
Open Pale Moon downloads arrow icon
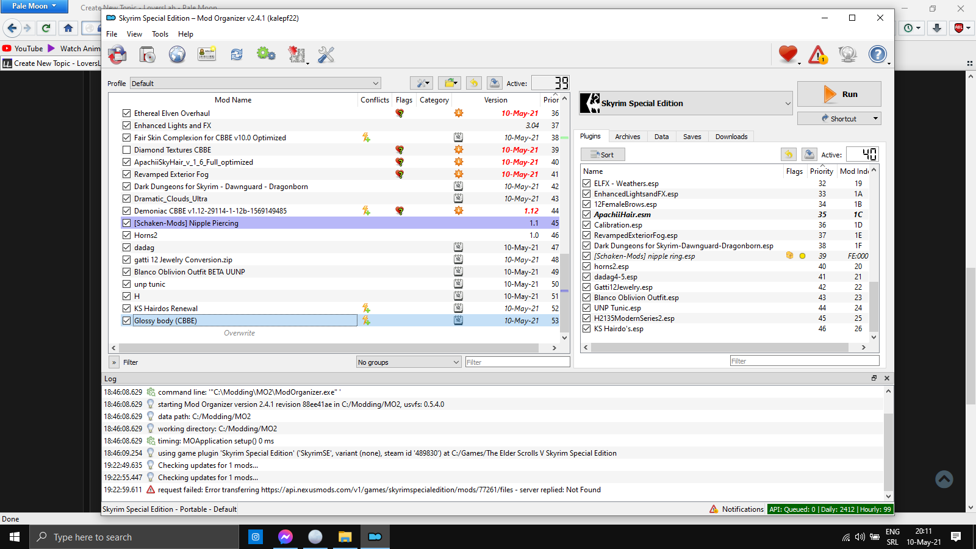pyautogui.click(x=938, y=28)
